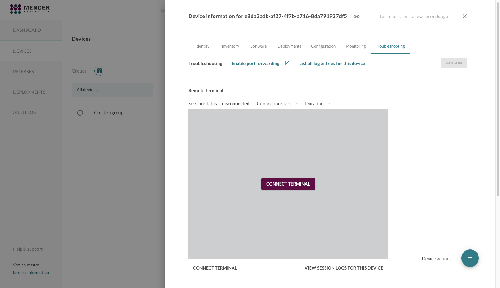500x288 pixels.
Task: Open List all log entries link
Action: pyautogui.click(x=332, y=64)
